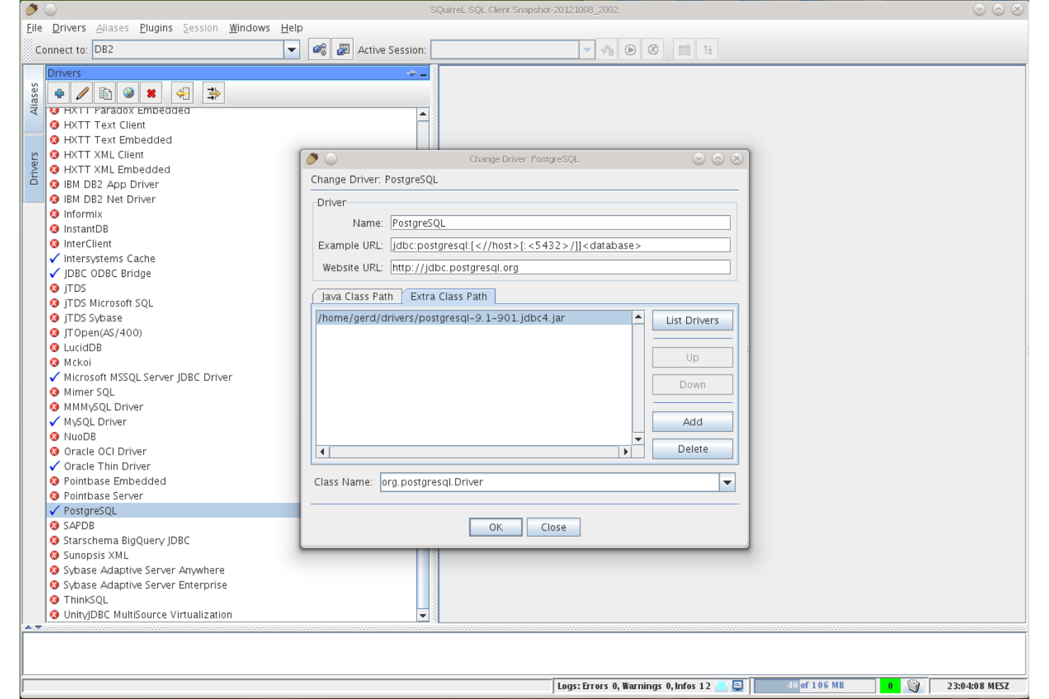This screenshot has width=1049, height=699.
Task: Open the Connect to alias dropdown
Action: [292, 49]
